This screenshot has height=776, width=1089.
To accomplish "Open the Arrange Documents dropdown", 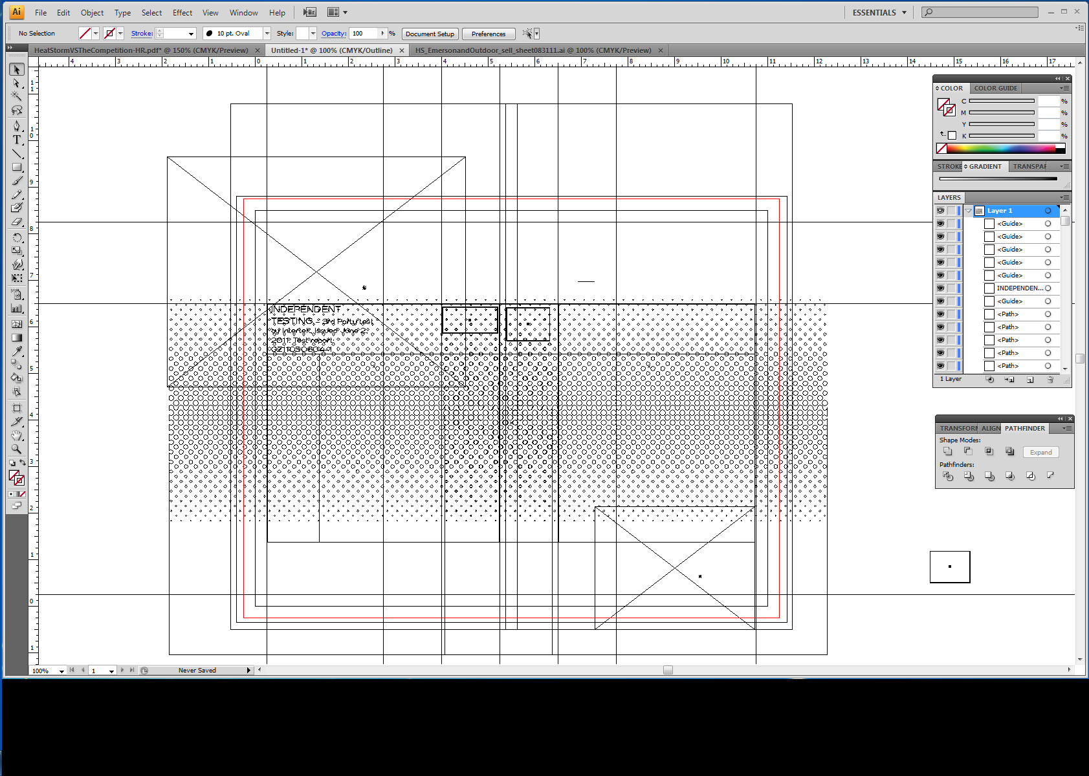I will click(337, 12).
